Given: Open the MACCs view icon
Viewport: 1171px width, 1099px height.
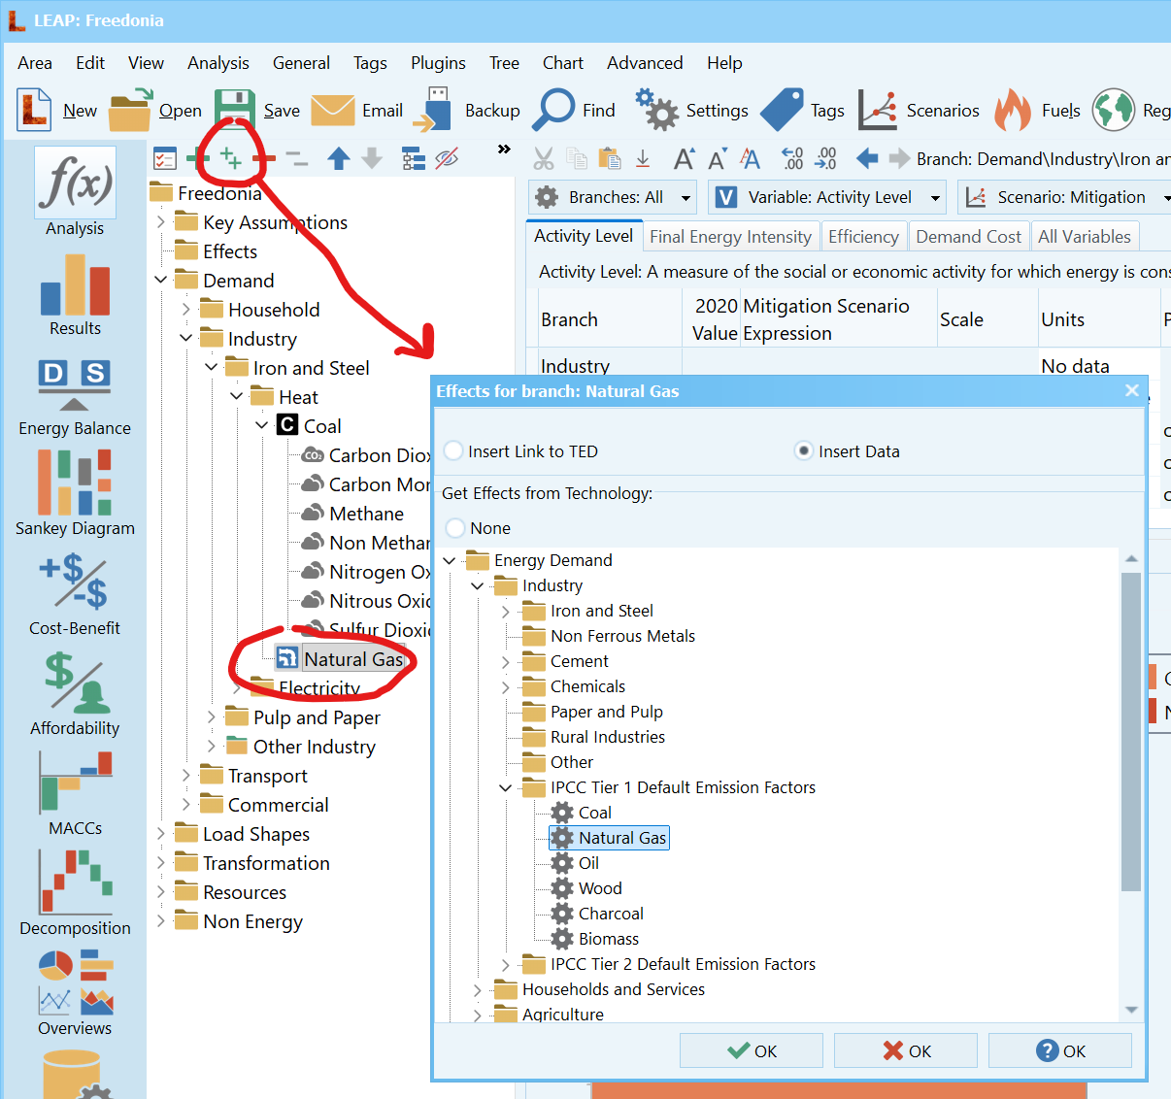Looking at the screenshot, I should [x=75, y=783].
